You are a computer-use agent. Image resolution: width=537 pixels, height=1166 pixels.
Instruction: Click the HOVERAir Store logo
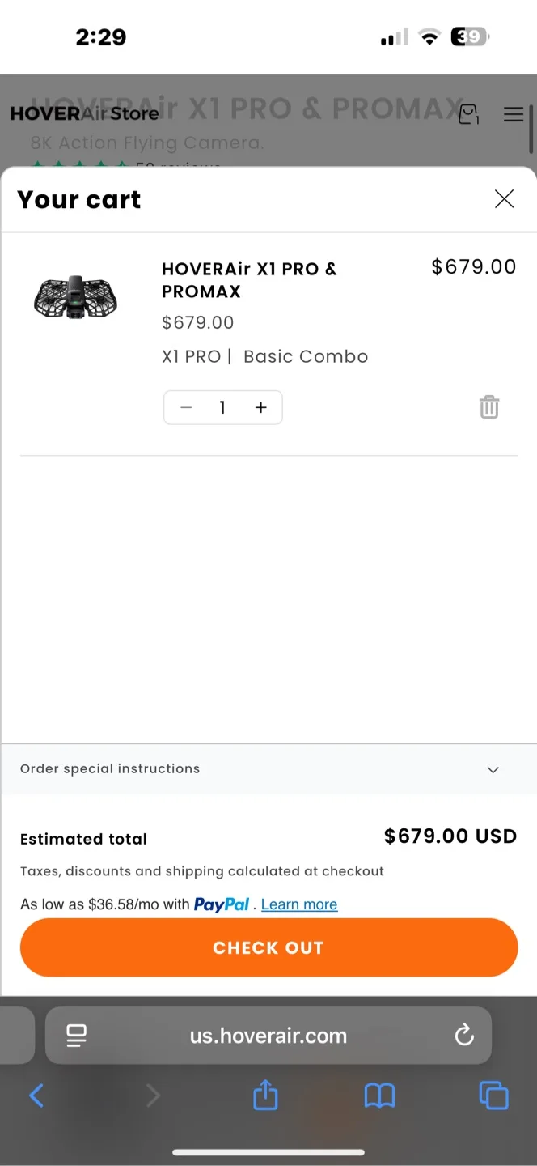point(84,113)
